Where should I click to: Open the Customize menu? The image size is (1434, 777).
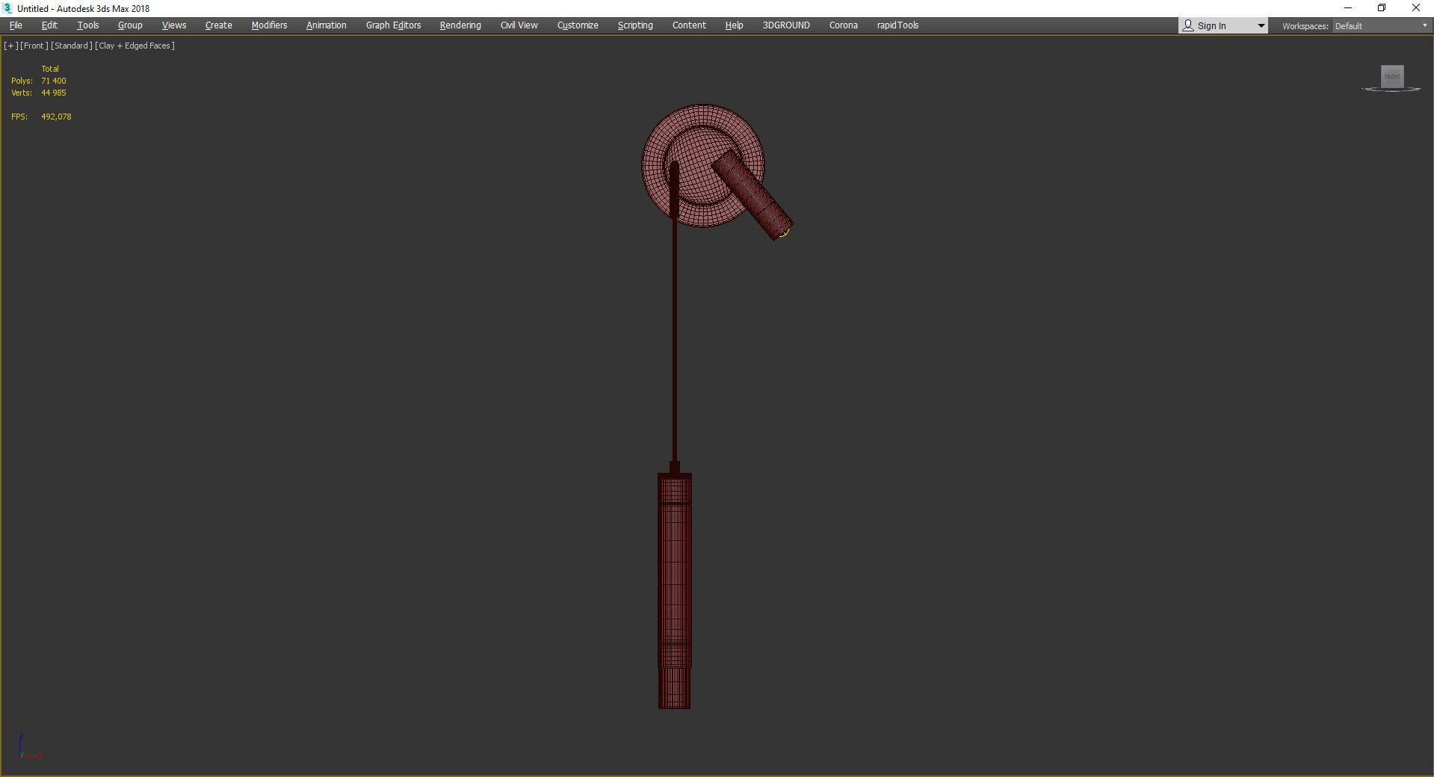(x=578, y=25)
